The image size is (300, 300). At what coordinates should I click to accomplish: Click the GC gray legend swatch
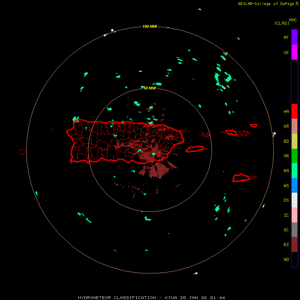click(294, 230)
